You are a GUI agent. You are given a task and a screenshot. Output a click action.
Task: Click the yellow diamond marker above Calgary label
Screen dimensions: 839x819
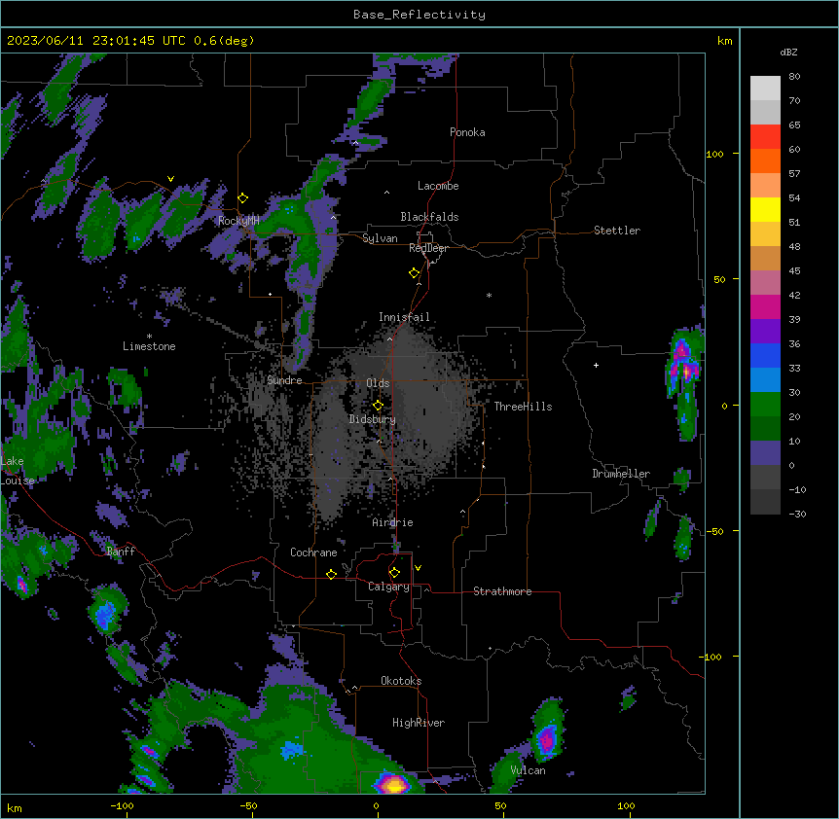394,573
